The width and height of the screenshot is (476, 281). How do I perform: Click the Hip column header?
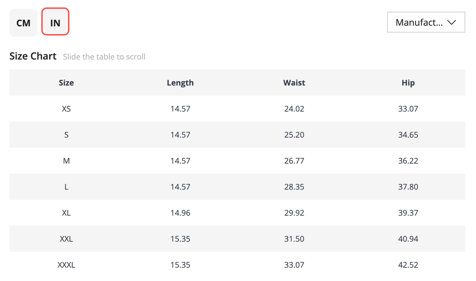point(408,83)
